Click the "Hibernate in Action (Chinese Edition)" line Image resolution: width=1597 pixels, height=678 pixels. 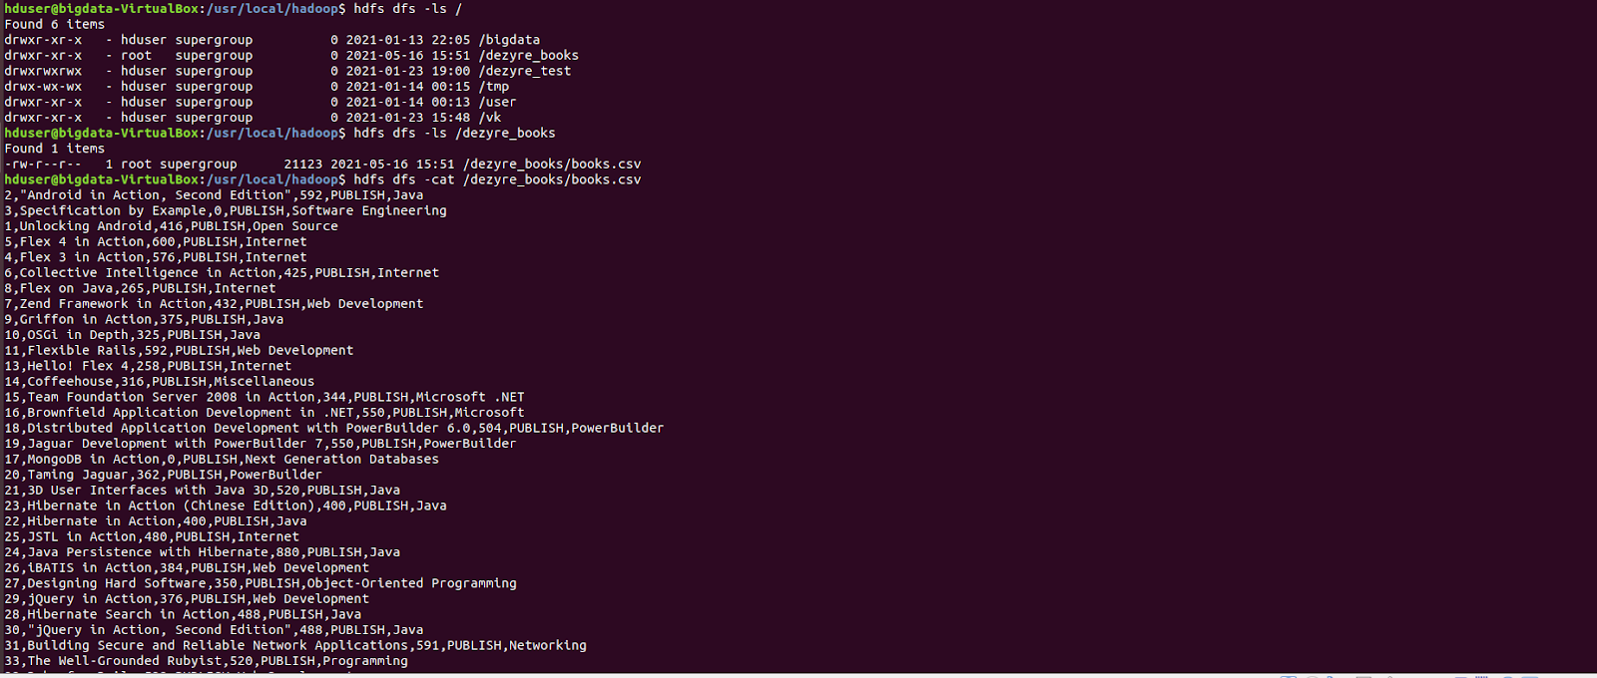tap(225, 506)
